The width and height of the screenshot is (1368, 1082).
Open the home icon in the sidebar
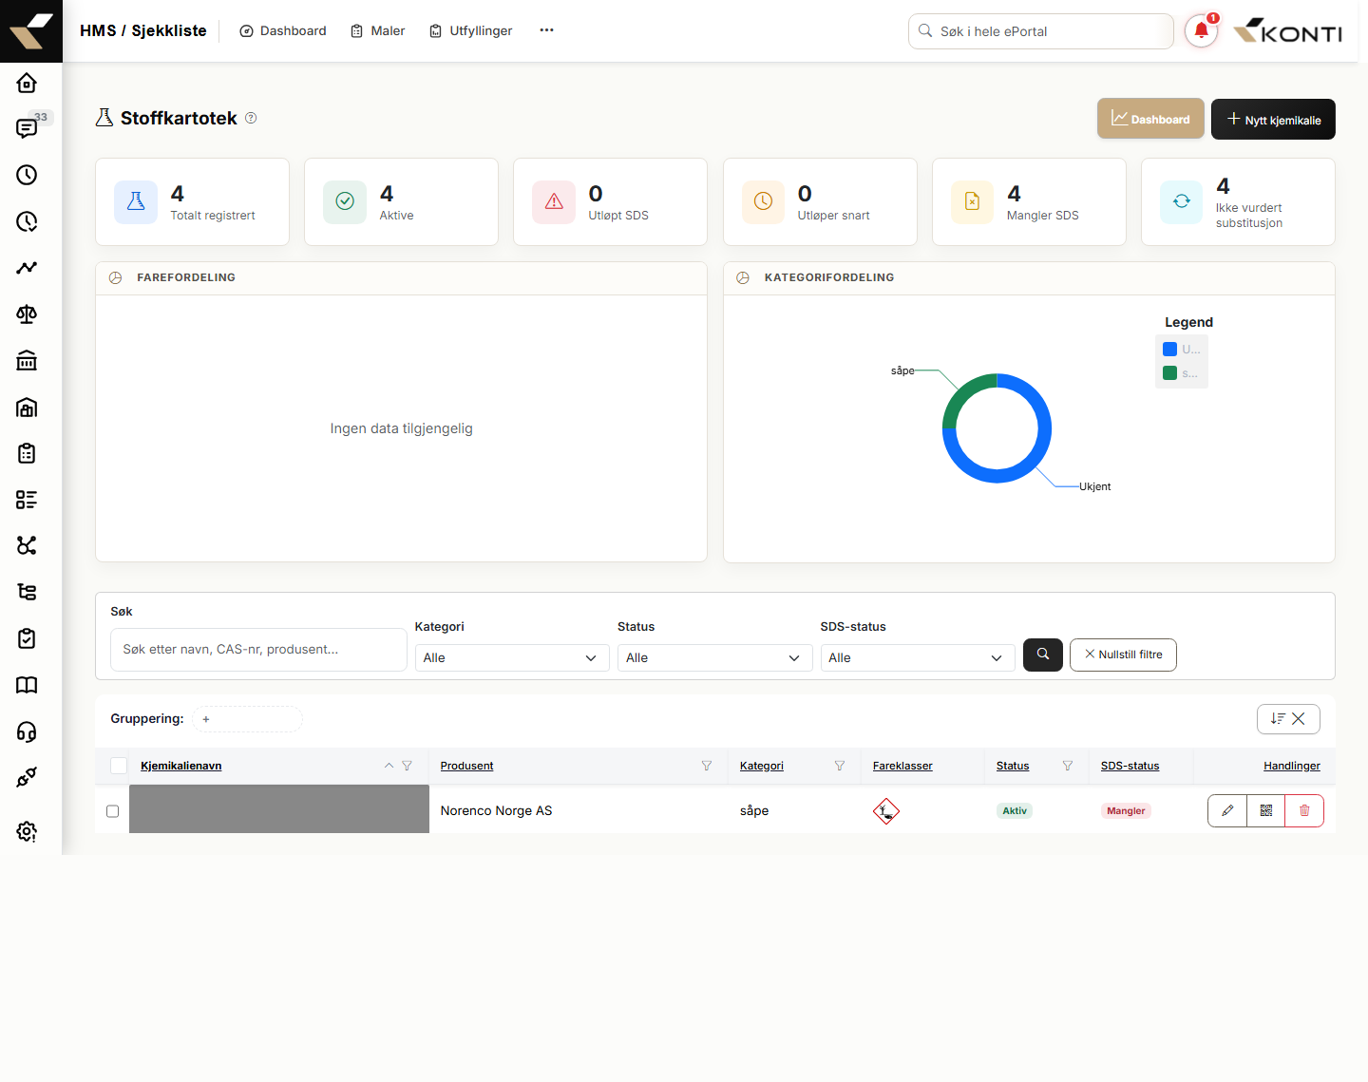27,83
